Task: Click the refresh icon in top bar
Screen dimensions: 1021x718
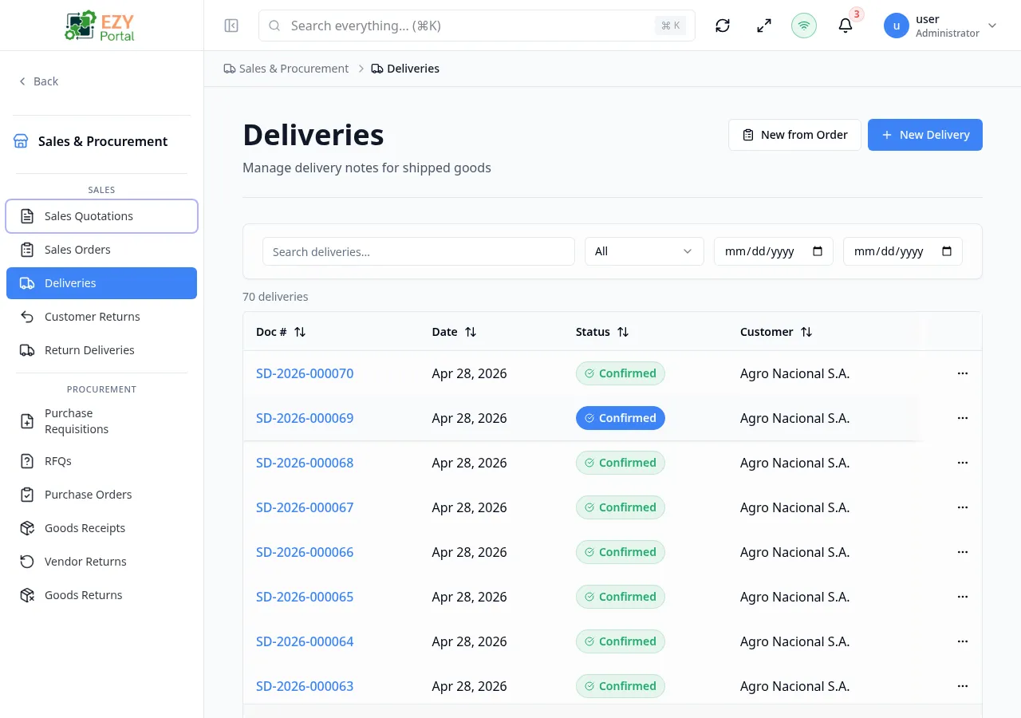Action: click(723, 26)
